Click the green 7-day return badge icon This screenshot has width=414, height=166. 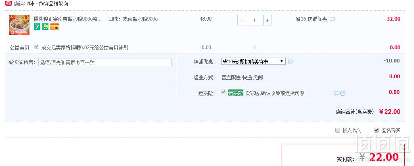37,27
